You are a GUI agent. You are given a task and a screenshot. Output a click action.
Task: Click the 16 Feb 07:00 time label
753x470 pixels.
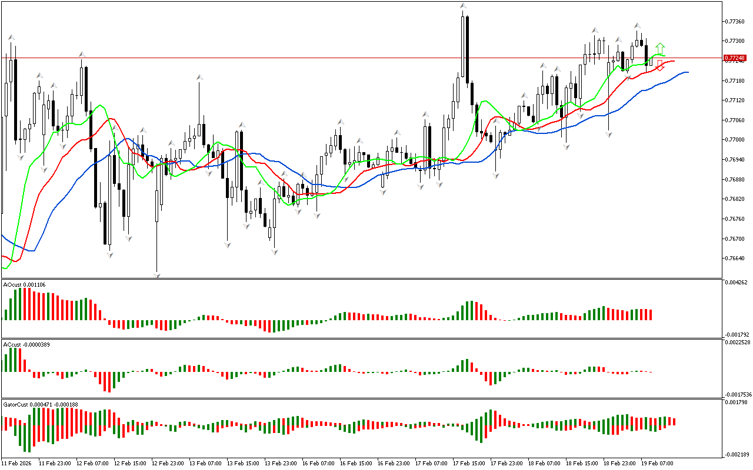(318, 463)
